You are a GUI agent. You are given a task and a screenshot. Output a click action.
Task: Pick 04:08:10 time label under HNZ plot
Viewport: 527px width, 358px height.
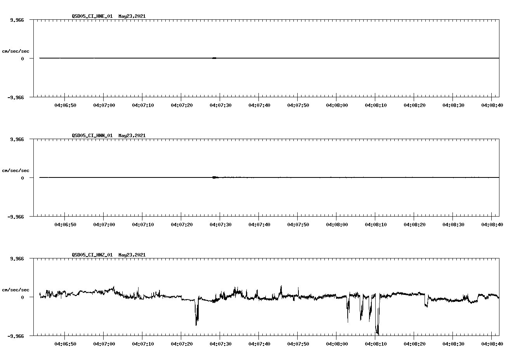pyautogui.click(x=376, y=344)
